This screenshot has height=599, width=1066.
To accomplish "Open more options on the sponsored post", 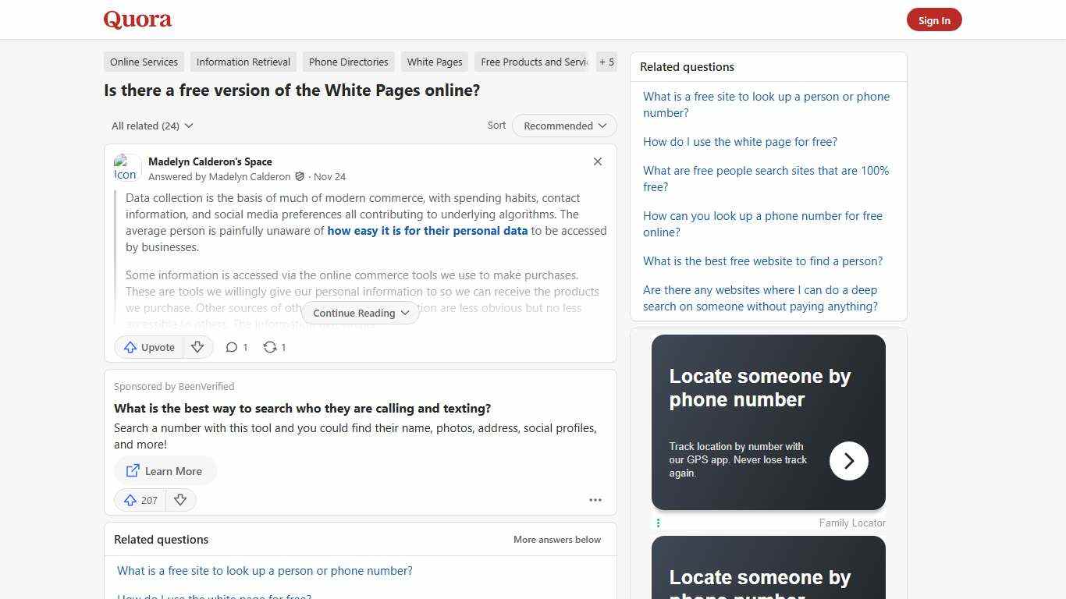I will [x=595, y=500].
